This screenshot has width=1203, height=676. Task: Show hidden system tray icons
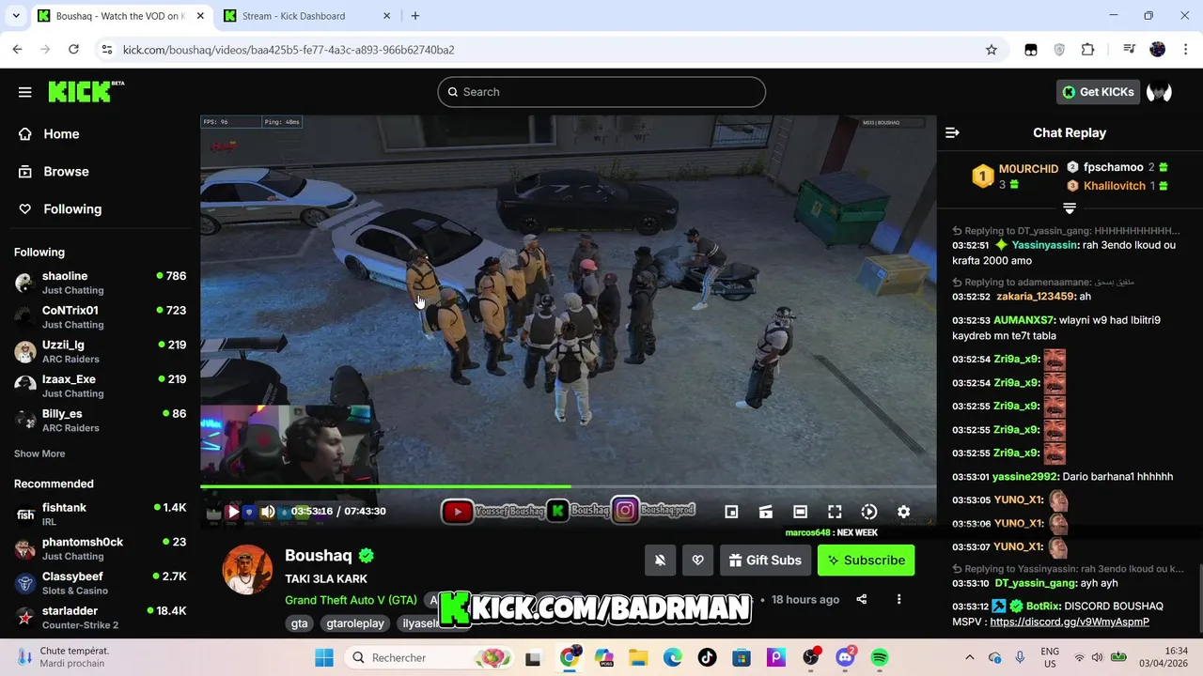click(x=969, y=658)
